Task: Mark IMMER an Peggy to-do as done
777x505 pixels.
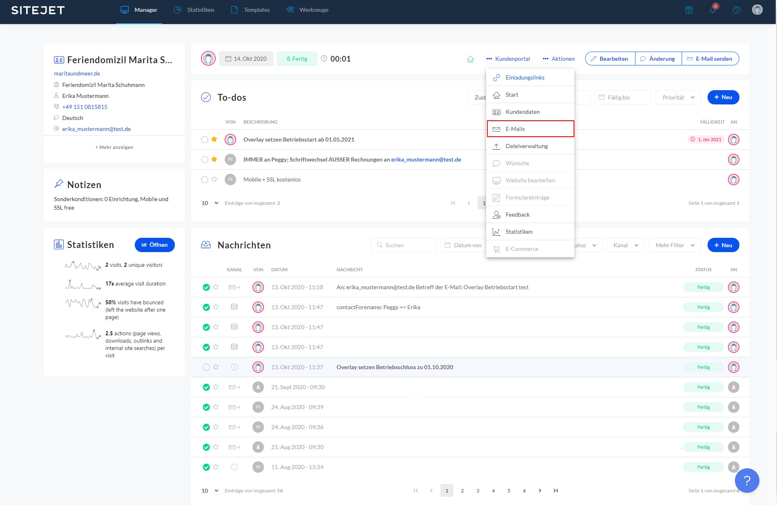Action: 205,159
